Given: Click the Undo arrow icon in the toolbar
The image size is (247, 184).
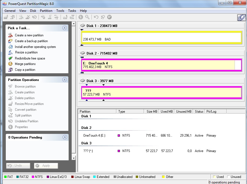Looking at the screenshot, I should coord(96,17).
